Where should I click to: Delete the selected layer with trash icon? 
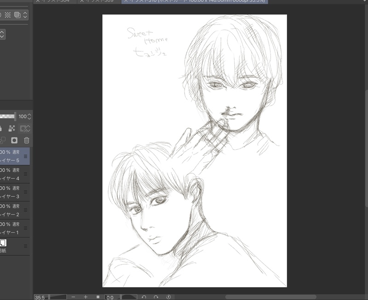tap(27, 141)
